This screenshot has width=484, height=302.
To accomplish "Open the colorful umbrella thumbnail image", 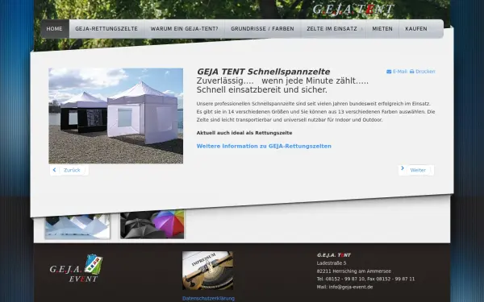I will point(152,224).
